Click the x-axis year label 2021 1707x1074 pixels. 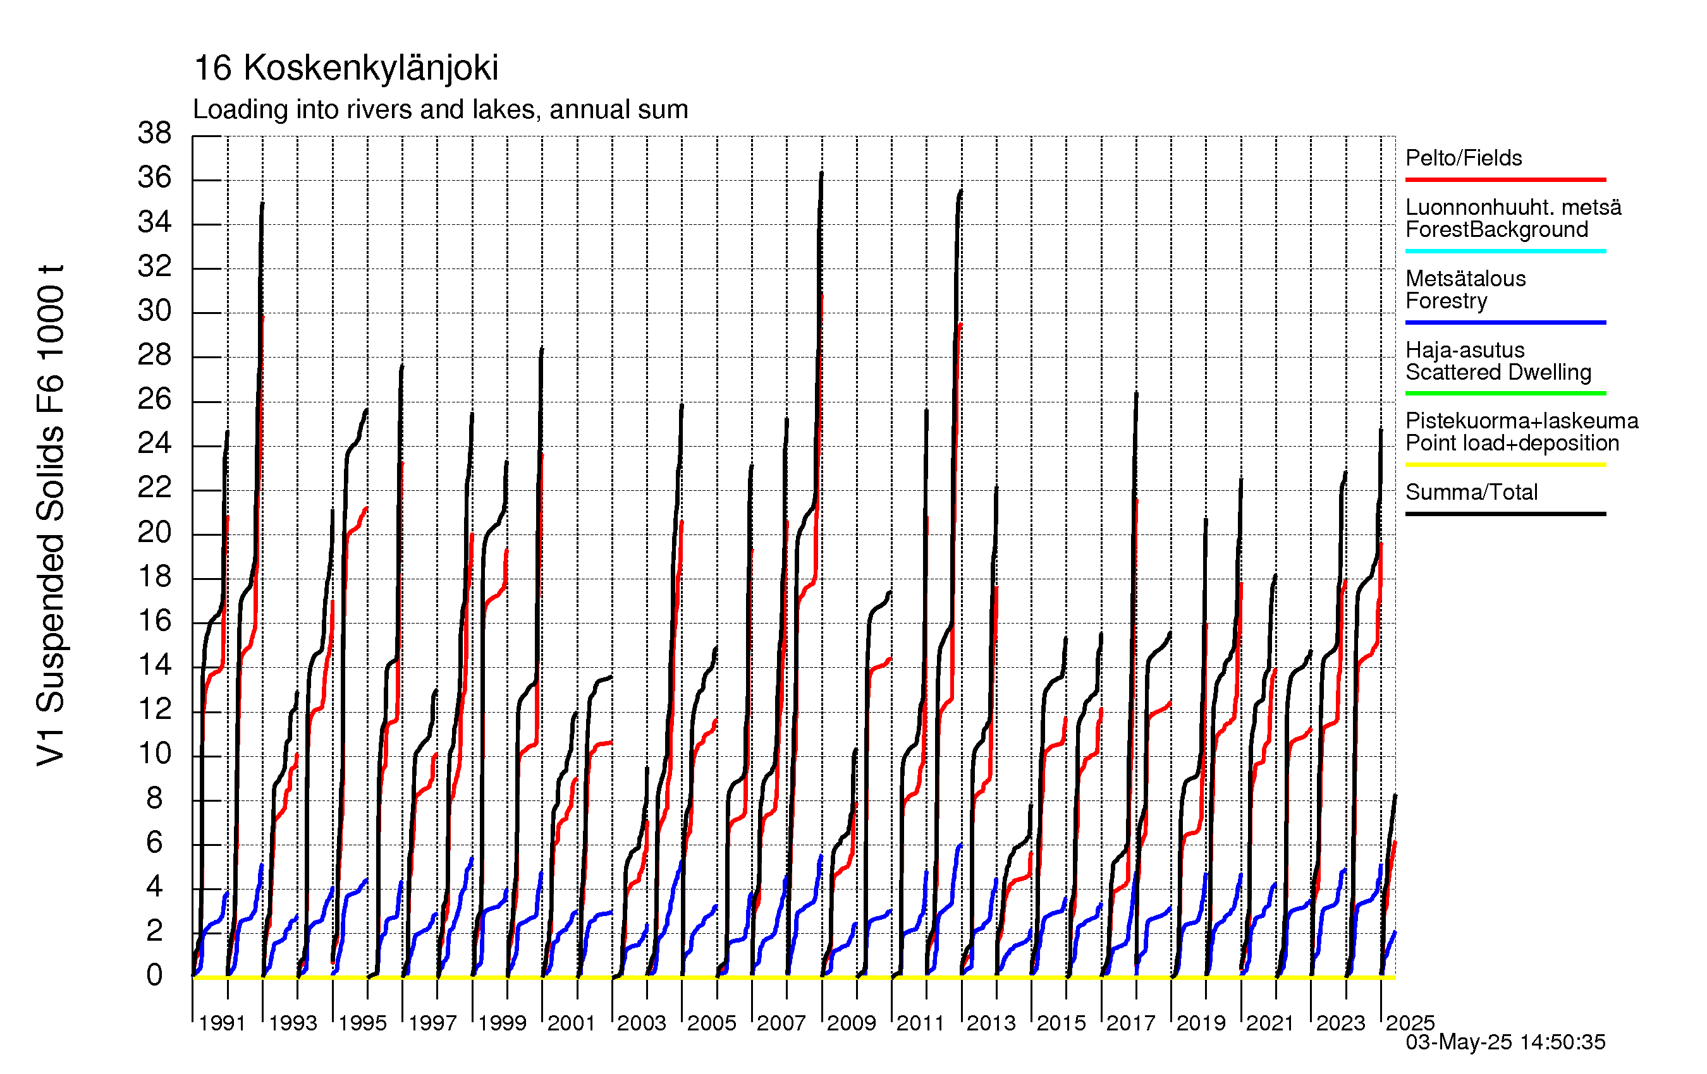click(x=1270, y=1023)
